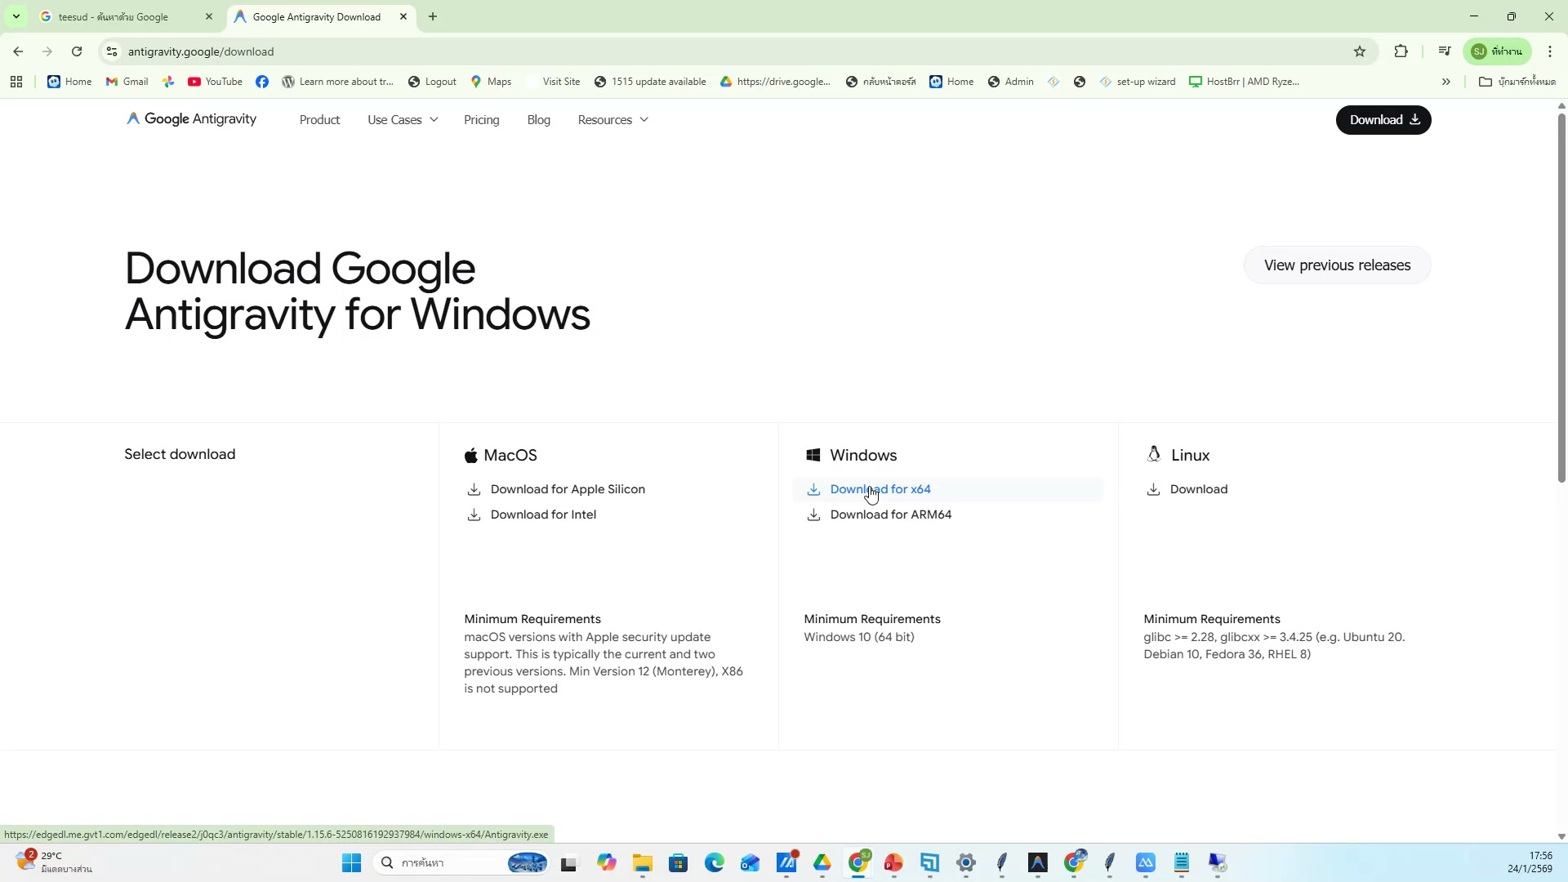
Task: Open the tab search dropdown arrow
Action: click(x=16, y=16)
